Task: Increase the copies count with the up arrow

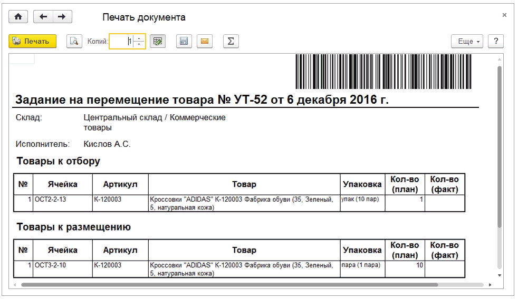Action: click(x=139, y=38)
